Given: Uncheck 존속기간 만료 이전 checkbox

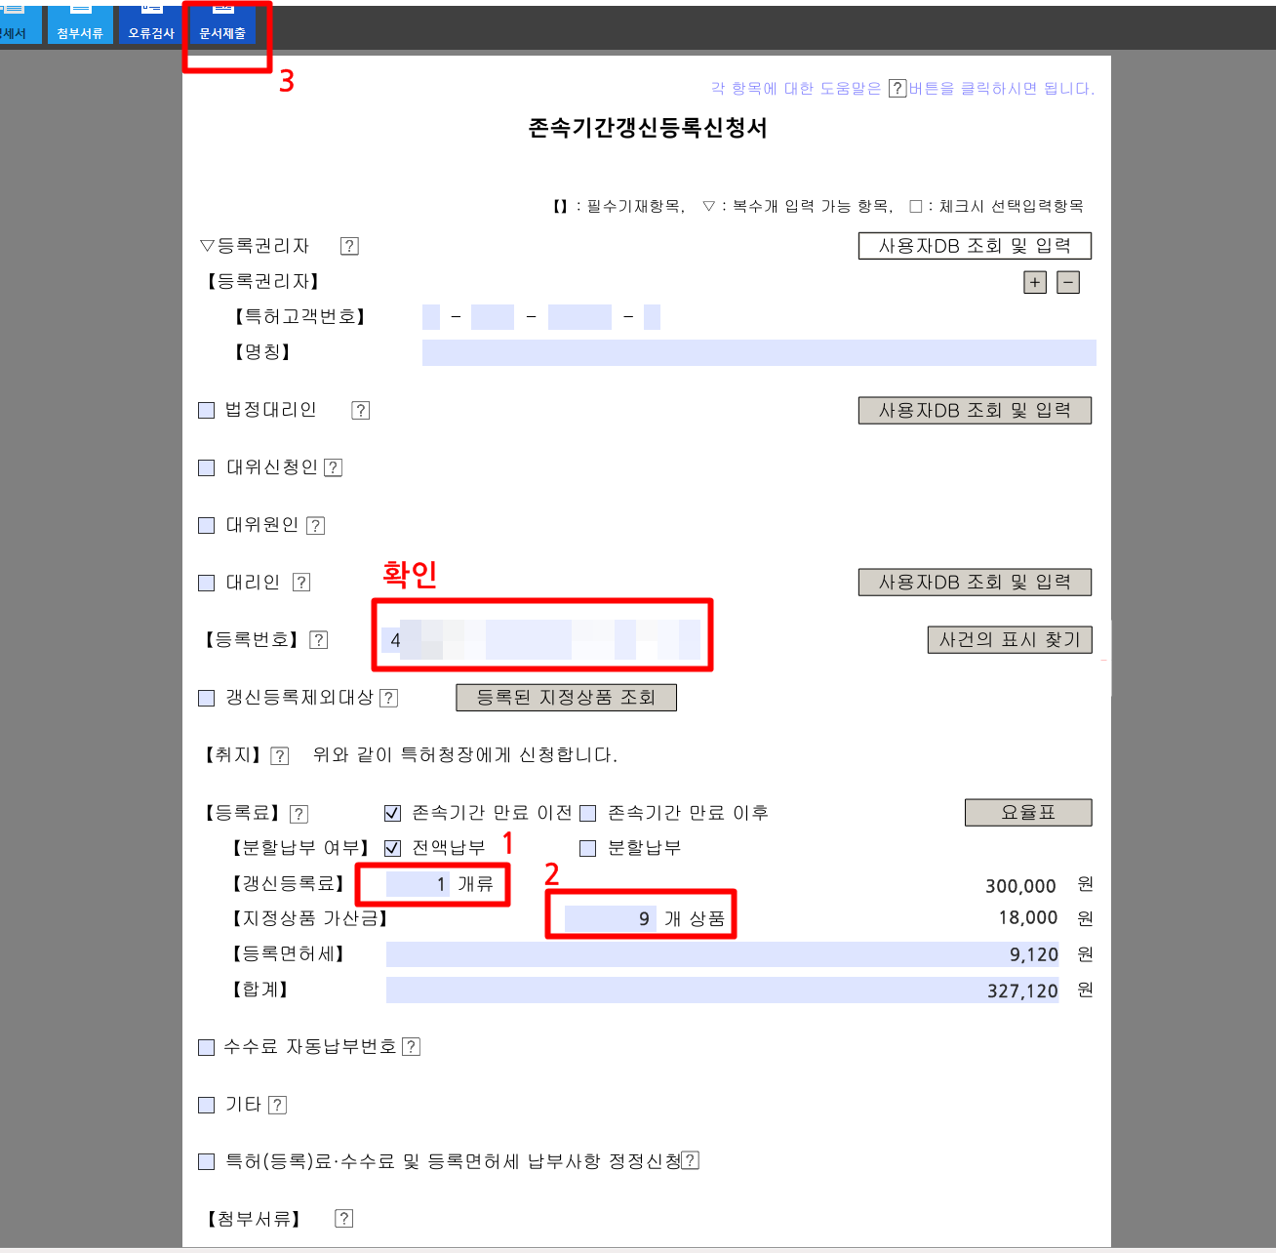Looking at the screenshot, I should click(393, 813).
